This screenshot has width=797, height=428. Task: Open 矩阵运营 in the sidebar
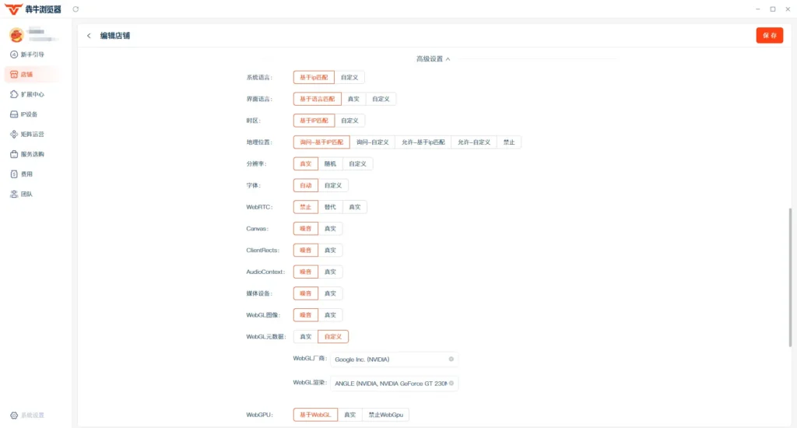(x=27, y=134)
